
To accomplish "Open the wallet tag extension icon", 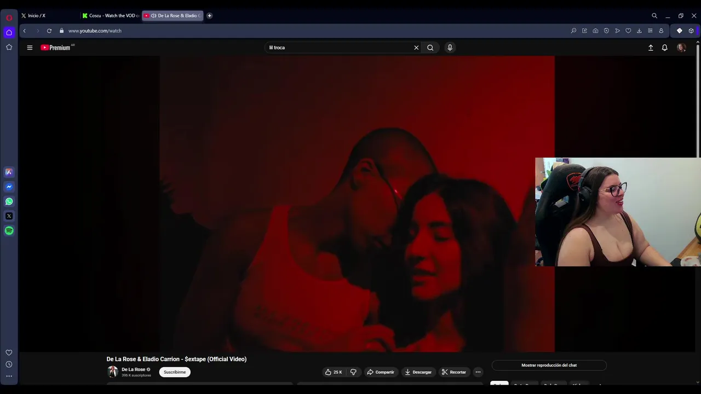I will 680,31.
